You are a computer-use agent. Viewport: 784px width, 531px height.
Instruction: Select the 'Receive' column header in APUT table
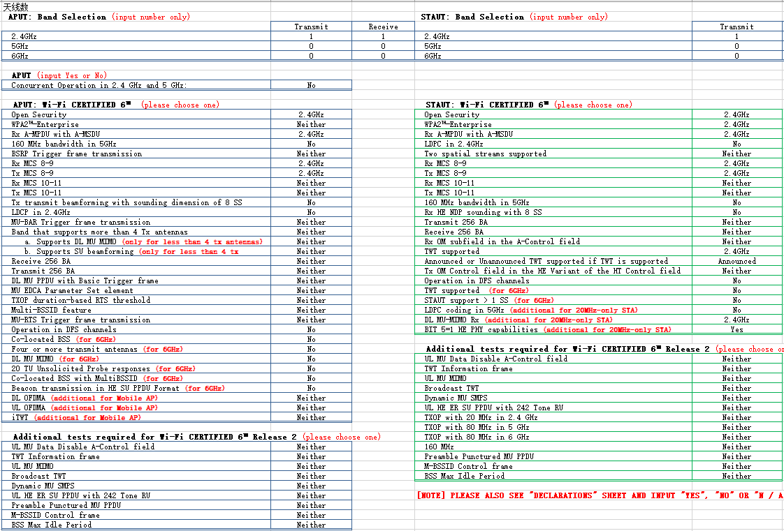[x=383, y=27]
